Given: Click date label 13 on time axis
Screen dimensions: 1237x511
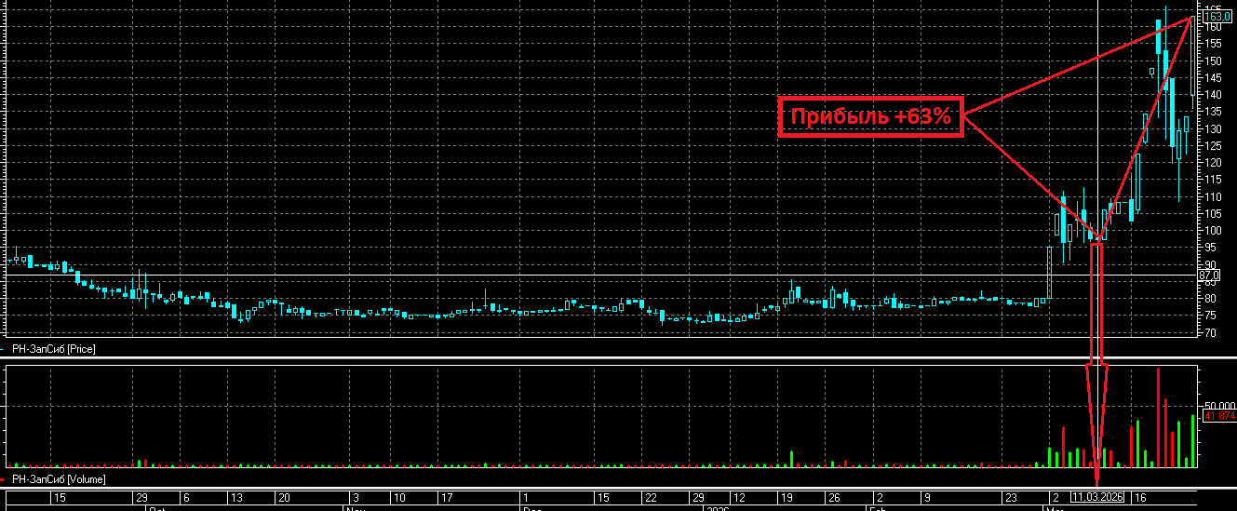Looking at the screenshot, I should [235, 497].
